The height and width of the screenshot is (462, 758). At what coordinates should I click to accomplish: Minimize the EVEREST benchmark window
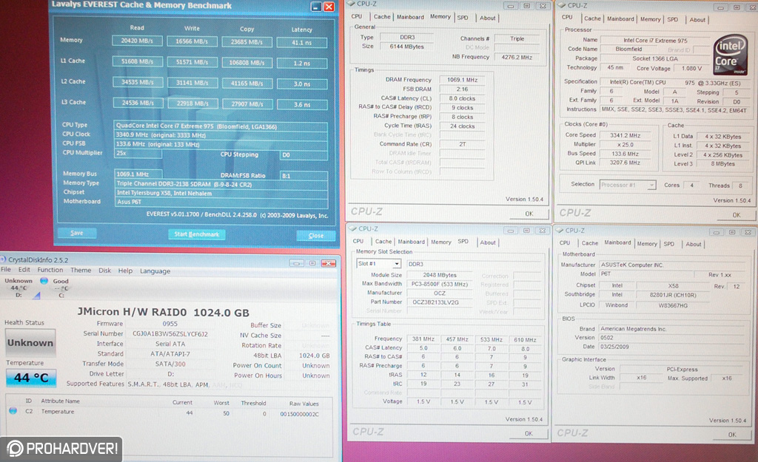[x=315, y=7]
